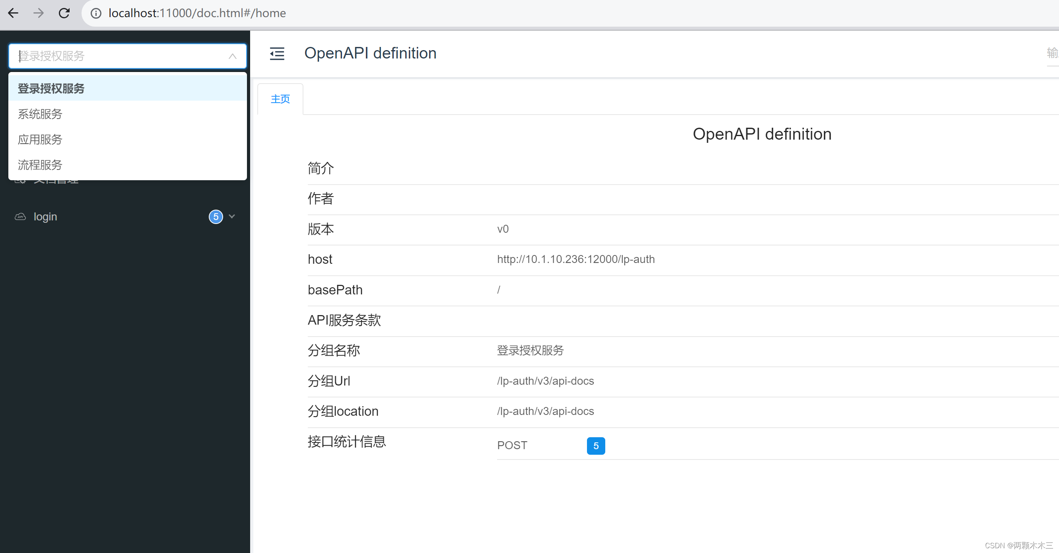Click the 作者 row label
Image resolution: width=1059 pixels, height=553 pixels.
click(321, 199)
